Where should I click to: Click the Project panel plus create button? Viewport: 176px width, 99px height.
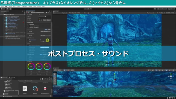[x=1, y=79]
